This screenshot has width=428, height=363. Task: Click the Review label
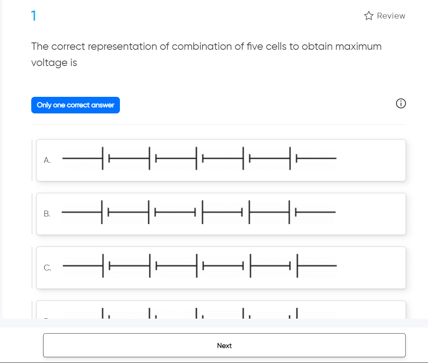click(391, 16)
